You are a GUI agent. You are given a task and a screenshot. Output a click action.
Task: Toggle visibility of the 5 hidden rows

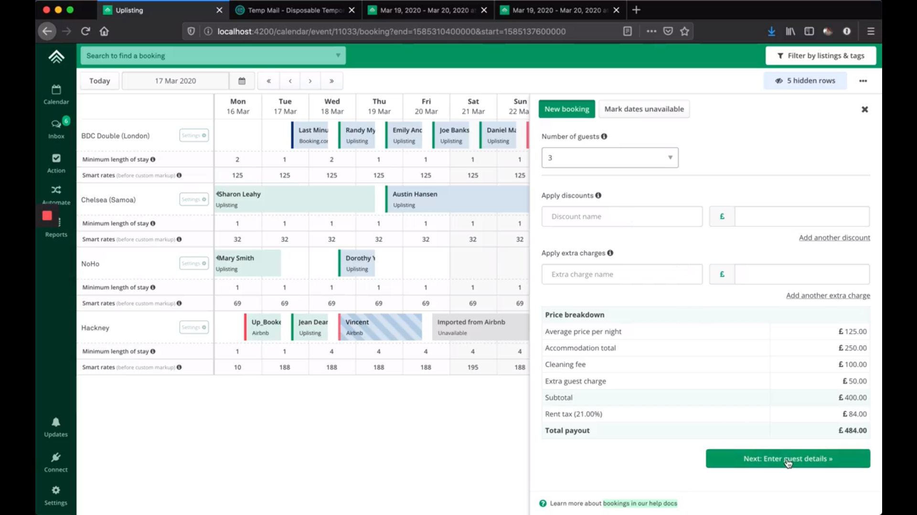(x=805, y=81)
